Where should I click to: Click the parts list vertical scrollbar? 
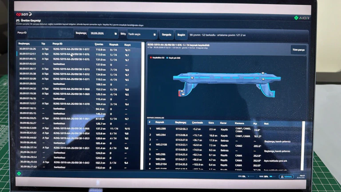[143, 106]
